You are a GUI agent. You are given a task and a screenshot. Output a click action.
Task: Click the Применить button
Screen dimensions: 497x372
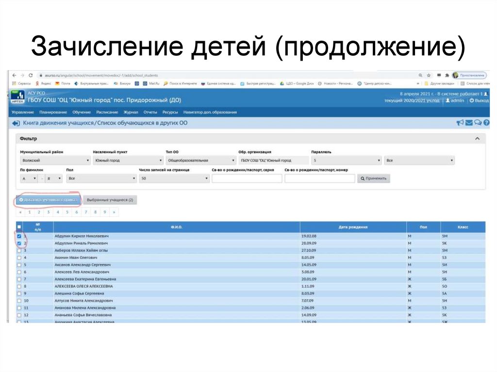(x=374, y=178)
